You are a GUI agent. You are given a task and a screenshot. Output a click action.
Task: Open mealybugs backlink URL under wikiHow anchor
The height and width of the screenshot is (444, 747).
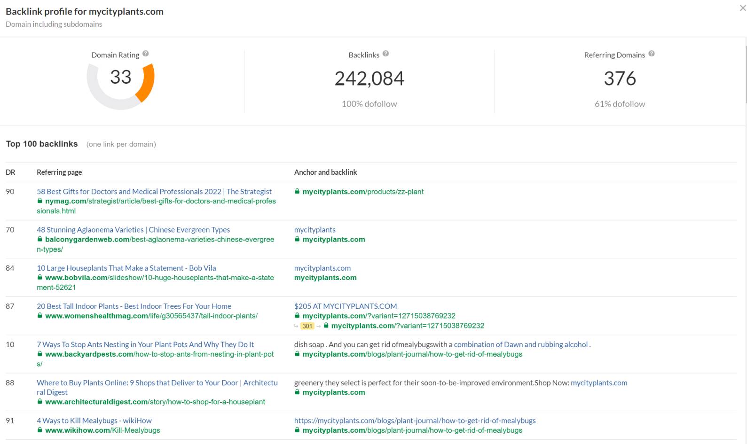point(412,430)
